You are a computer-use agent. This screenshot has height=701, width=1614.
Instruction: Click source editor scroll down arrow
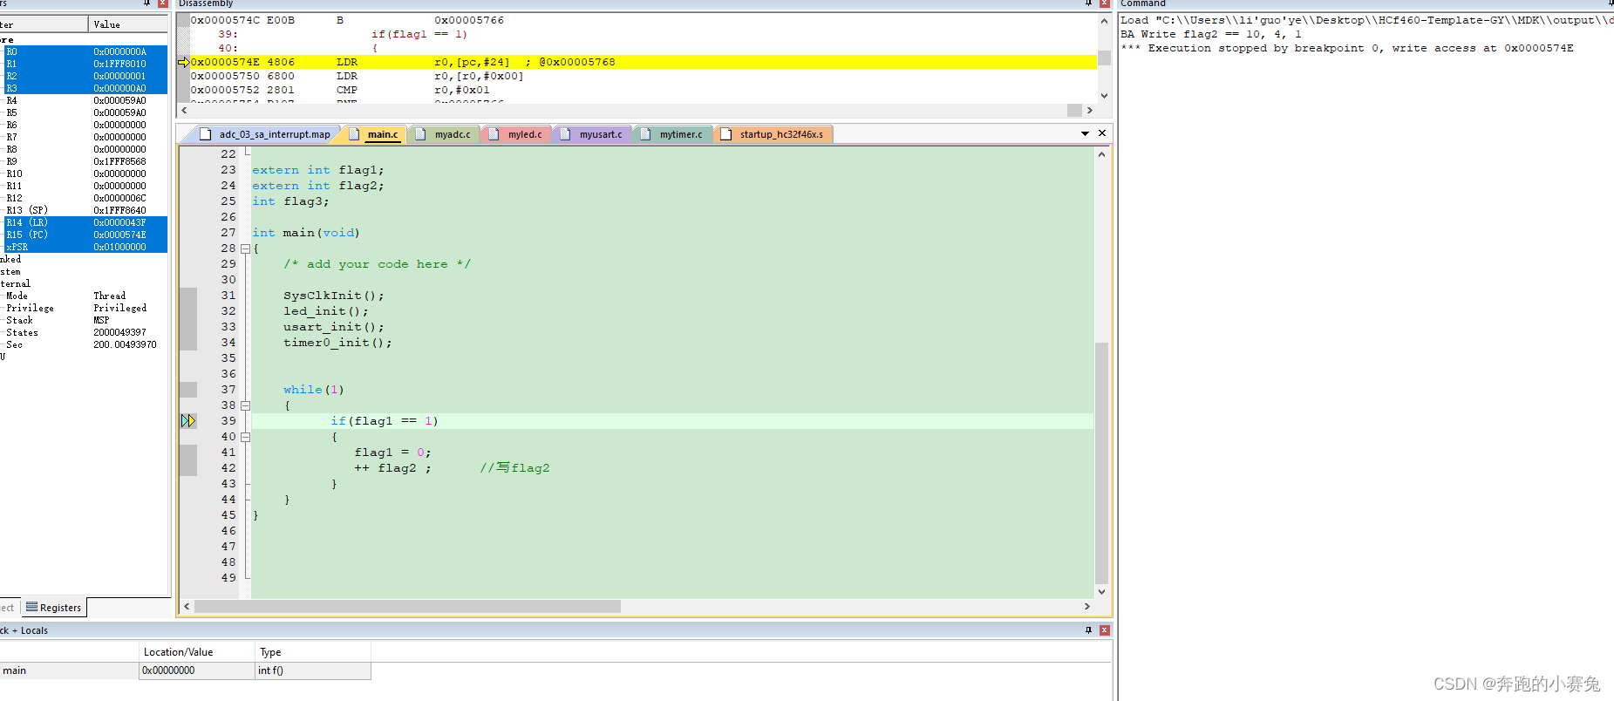coord(1101,592)
